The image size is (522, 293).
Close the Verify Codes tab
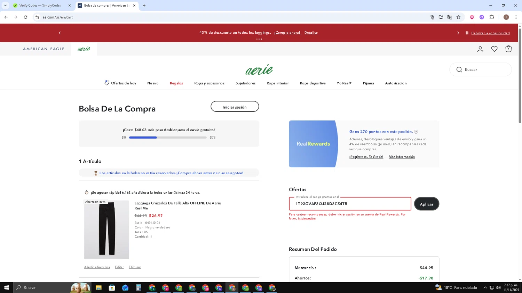pos(69,6)
